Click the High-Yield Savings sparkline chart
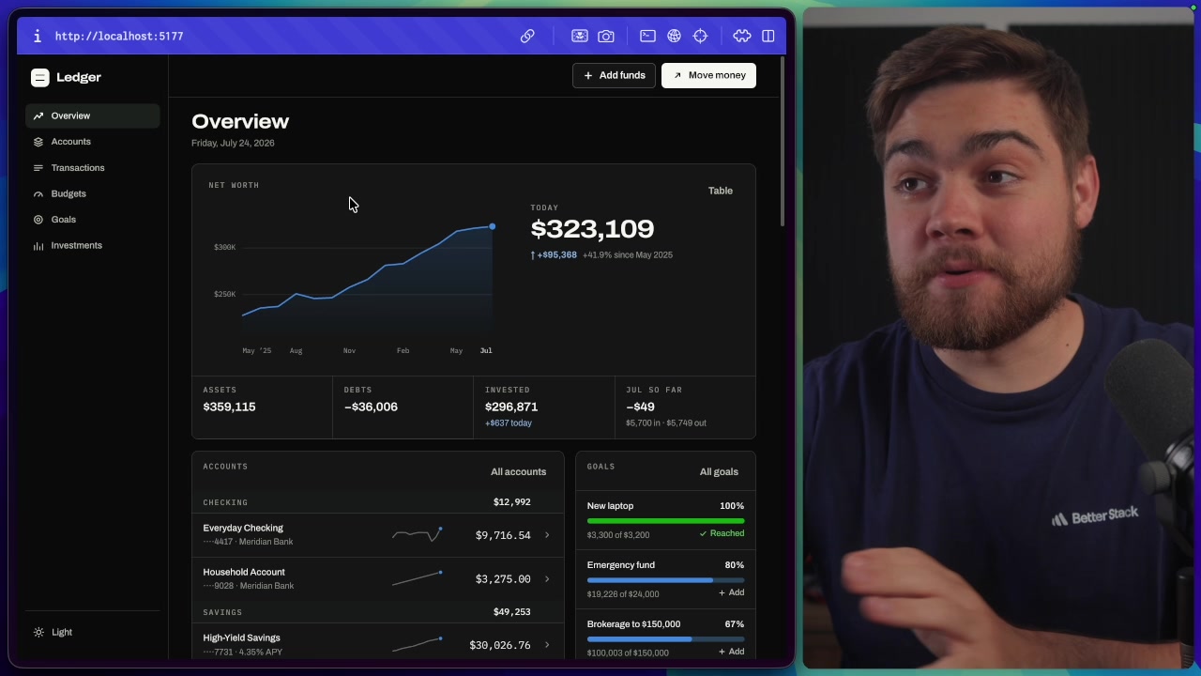Image resolution: width=1201 pixels, height=676 pixels. coord(418,644)
